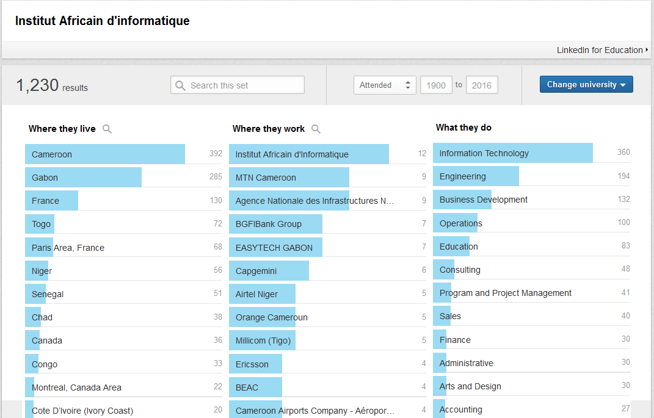This screenshot has height=418, width=654.
Task: Filter by Cameroon location bar
Action: (123, 154)
